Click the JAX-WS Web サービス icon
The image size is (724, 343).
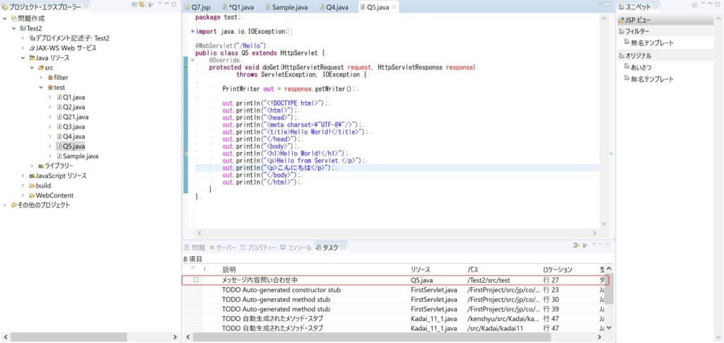point(32,48)
